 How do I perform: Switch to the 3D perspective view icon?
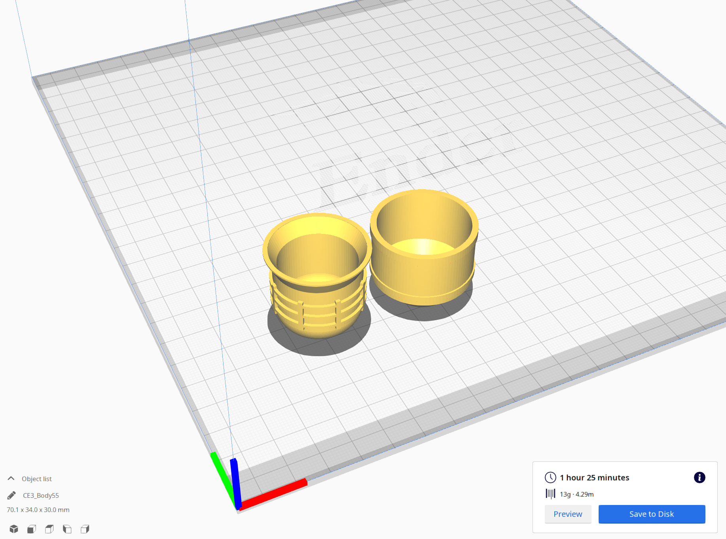(14, 529)
